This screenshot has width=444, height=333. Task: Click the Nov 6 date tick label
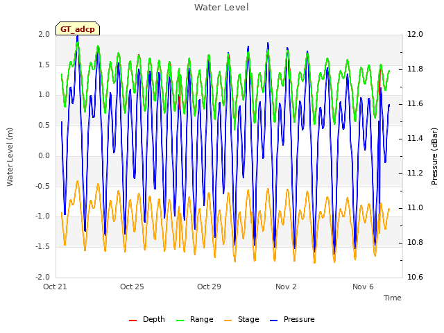coord(363,287)
